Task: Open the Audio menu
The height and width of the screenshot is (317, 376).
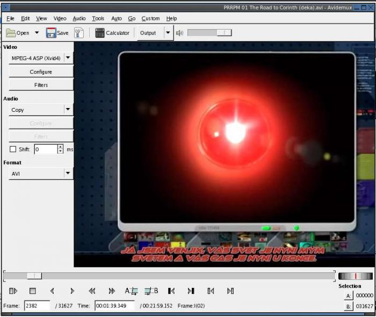Action: 79,18
